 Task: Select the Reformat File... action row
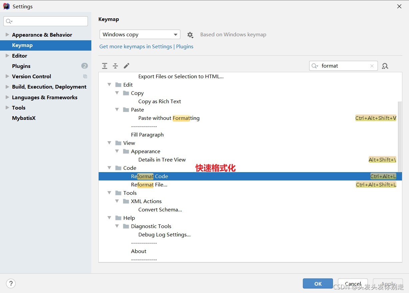[x=250, y=184]
